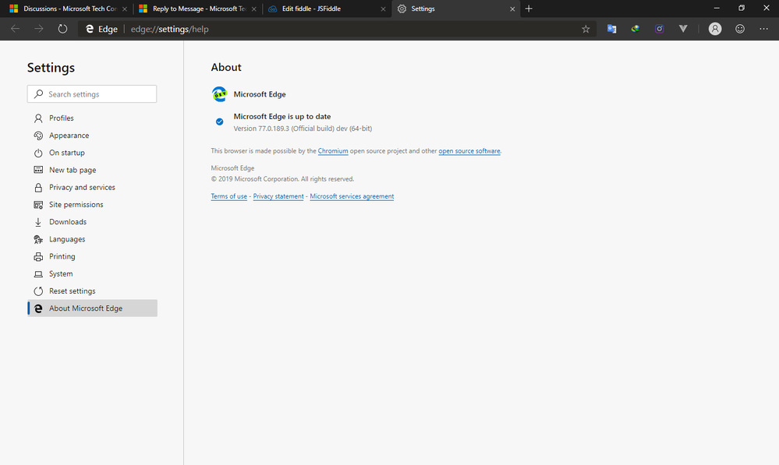Open Microsoft services agreement link

tap(352, 196)
